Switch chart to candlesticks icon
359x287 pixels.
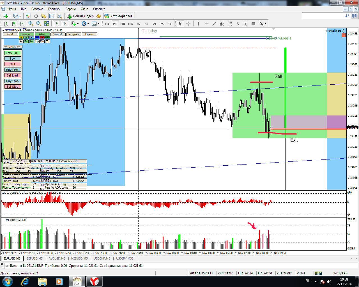13,24
